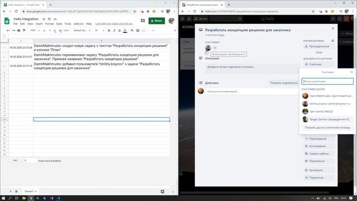This screenshot has width=357, height=201.
Task: Collapse the Sheets header with the up chevron
Action: [x=175, y=31]
